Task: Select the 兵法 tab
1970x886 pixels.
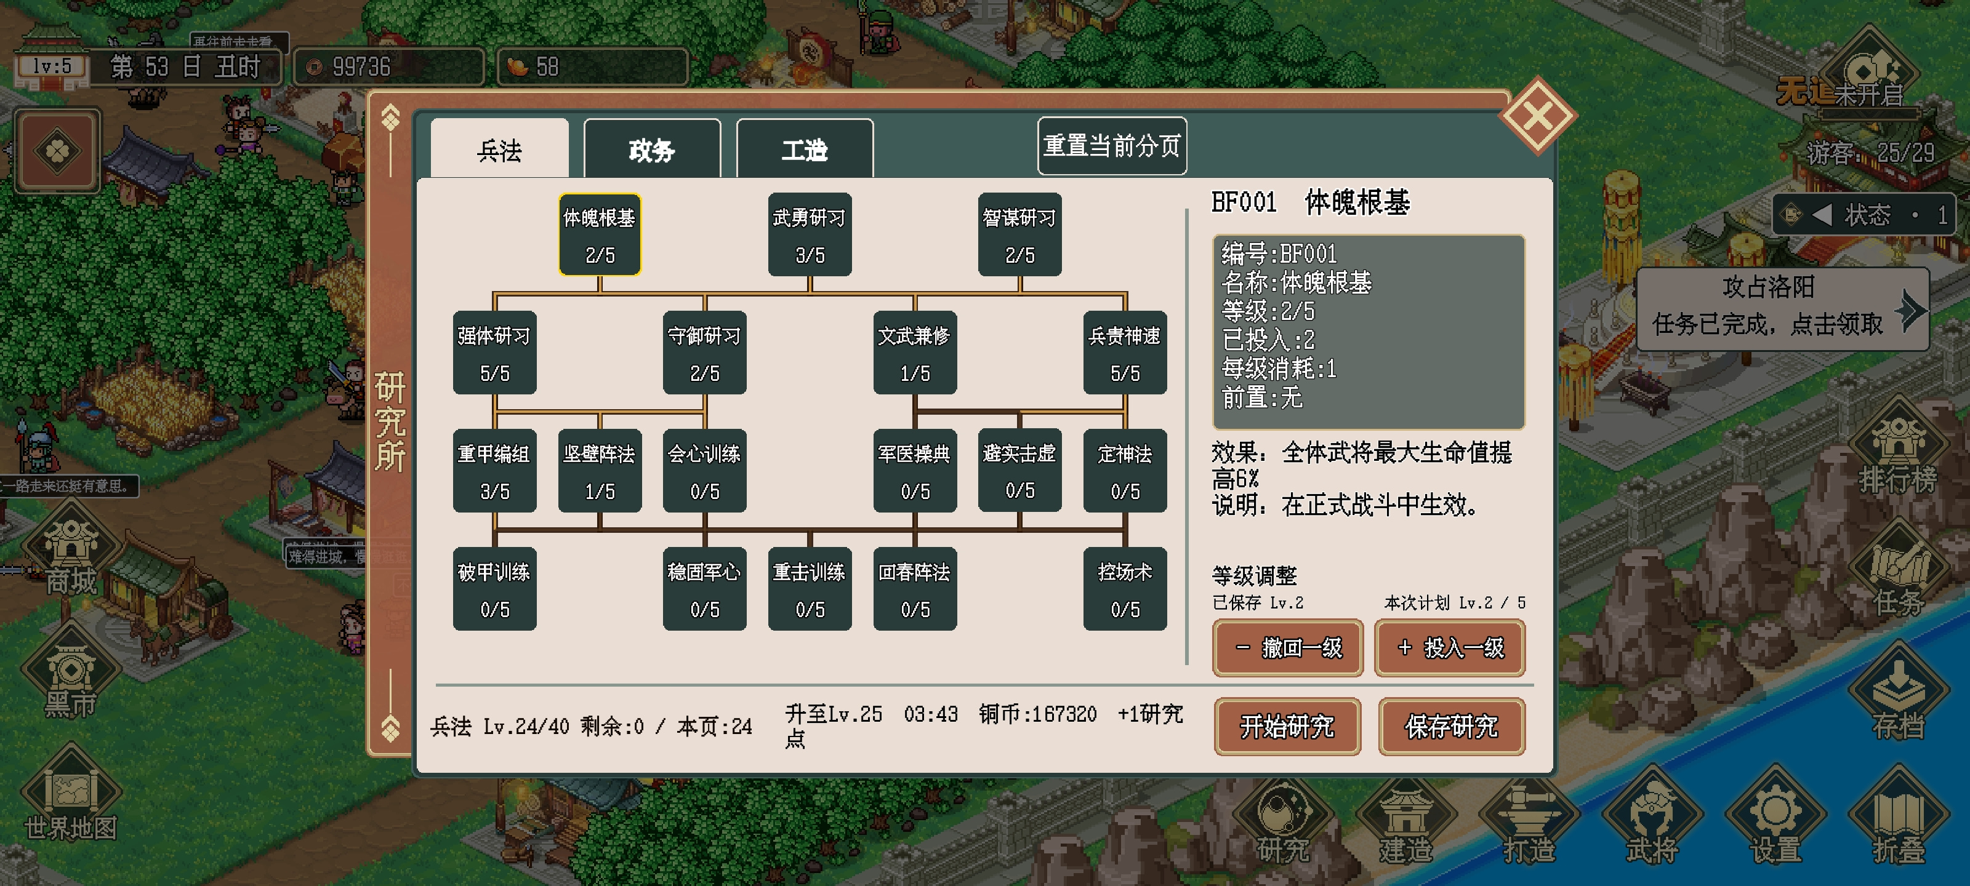Action: [499, 148]
